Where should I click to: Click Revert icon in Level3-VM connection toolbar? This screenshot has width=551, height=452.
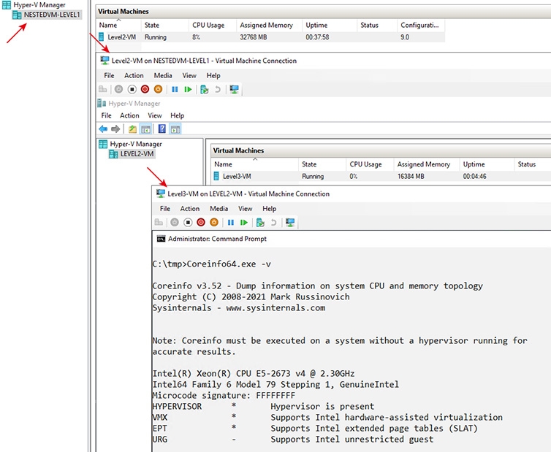point(274,222)
